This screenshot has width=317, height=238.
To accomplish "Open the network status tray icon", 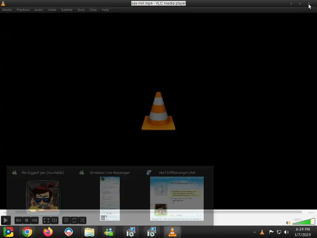I will point(279,232).
